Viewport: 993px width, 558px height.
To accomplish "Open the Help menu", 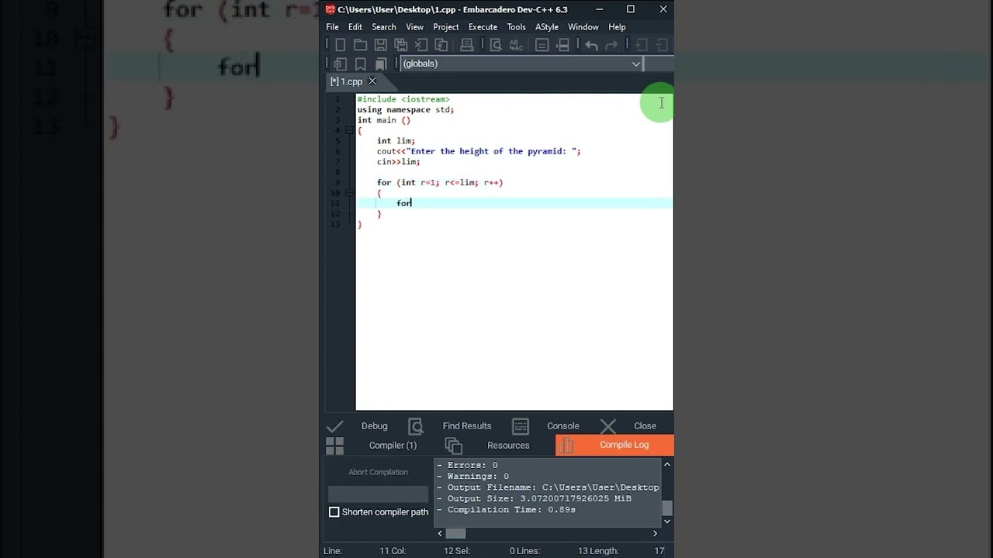I will point(618,27).
